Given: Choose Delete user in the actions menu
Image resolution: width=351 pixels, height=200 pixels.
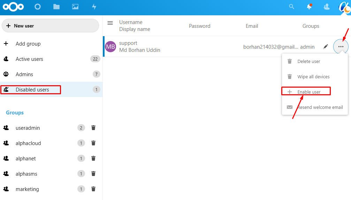Looking at the screenshot, I should [x=308, y=62].
